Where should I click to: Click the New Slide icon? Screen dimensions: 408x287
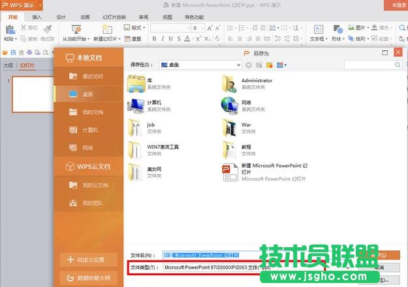[107, 29]
